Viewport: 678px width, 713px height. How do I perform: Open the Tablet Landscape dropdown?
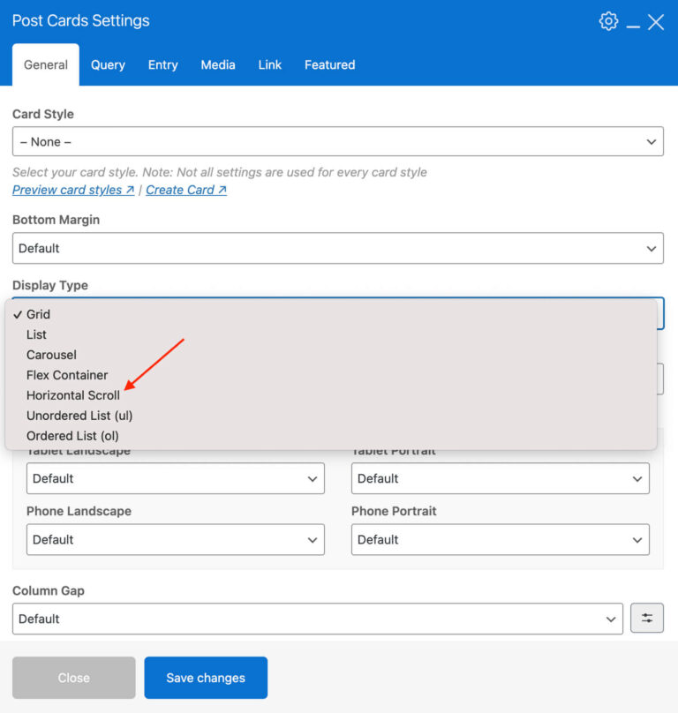click(175, 478)
